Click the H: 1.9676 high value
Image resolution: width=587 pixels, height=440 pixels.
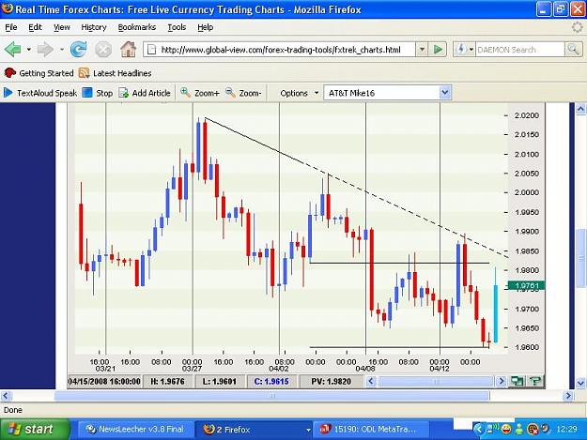[167, 382]
